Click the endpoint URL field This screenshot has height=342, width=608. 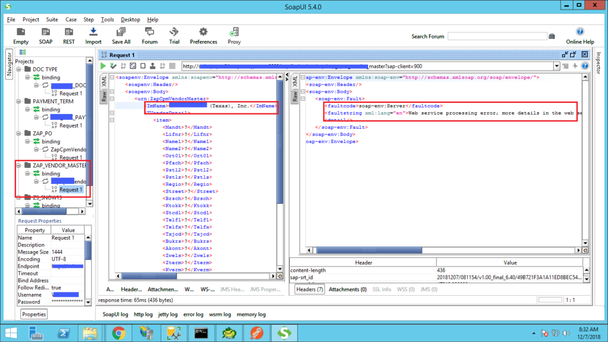[x=368, y=66]
